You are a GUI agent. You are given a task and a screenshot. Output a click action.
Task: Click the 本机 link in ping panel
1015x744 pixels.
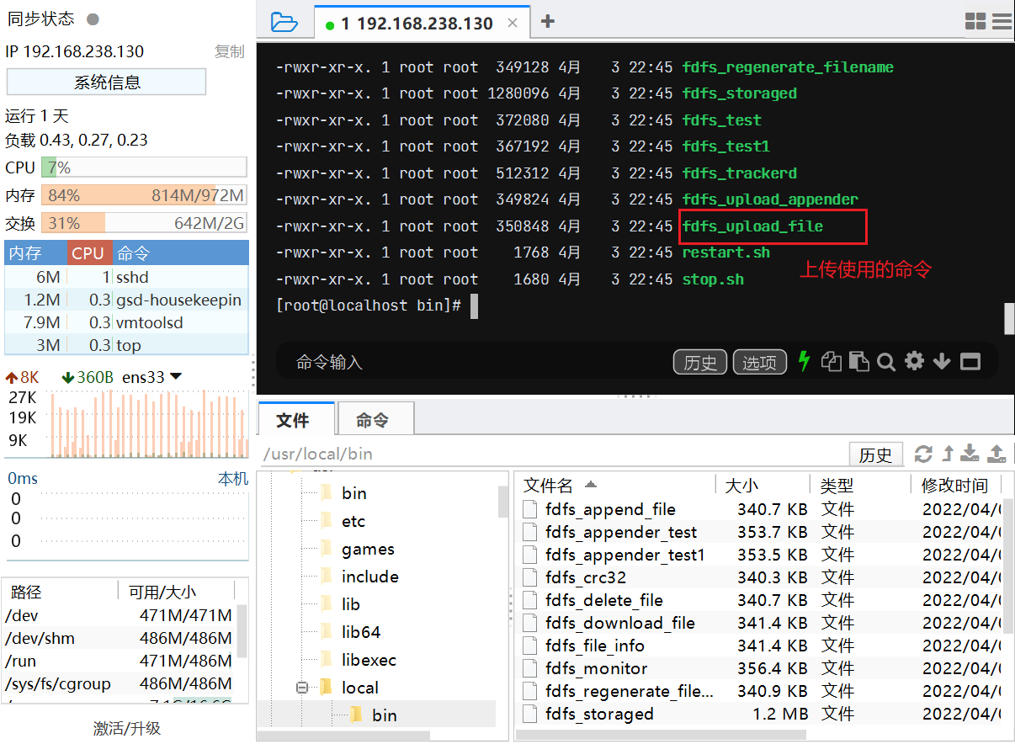pyautogui.click(x=233, y=478)
